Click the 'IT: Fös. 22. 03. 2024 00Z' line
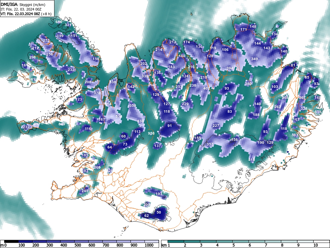The image size is (330, 248). [x=21, y=9]
